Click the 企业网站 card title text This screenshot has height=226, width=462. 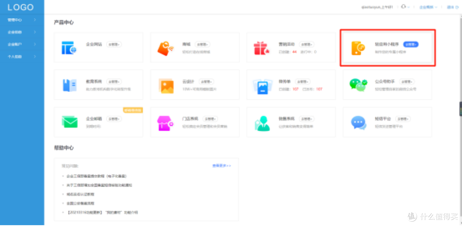tap(94, 44)
